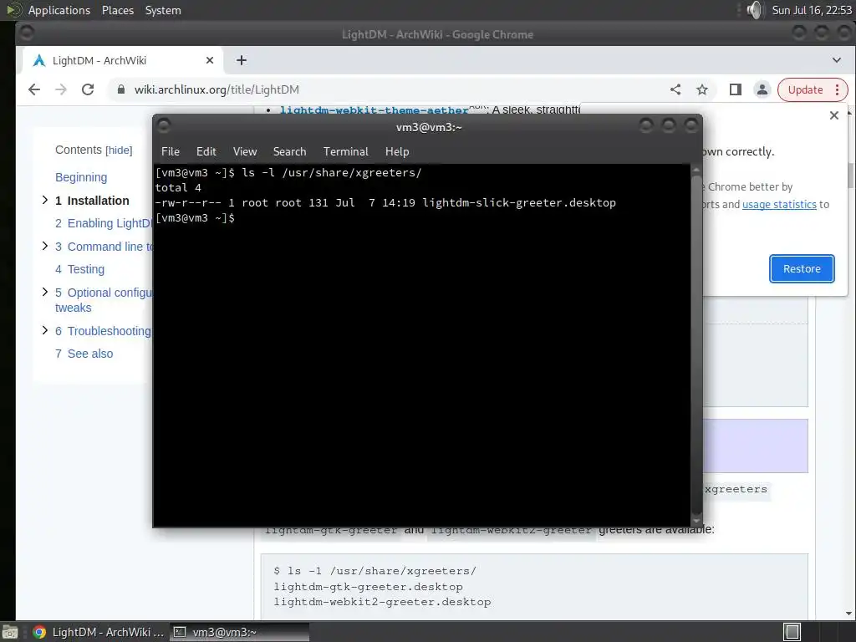The image size is (856, 642).
Task: View site info via the padlock icon
Action: (x=121, y=89)
